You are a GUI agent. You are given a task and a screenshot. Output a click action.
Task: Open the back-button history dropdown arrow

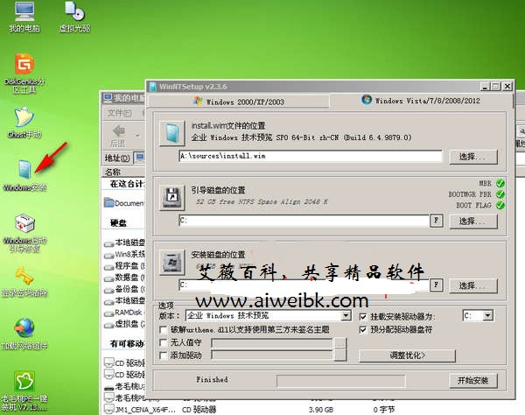137,136
